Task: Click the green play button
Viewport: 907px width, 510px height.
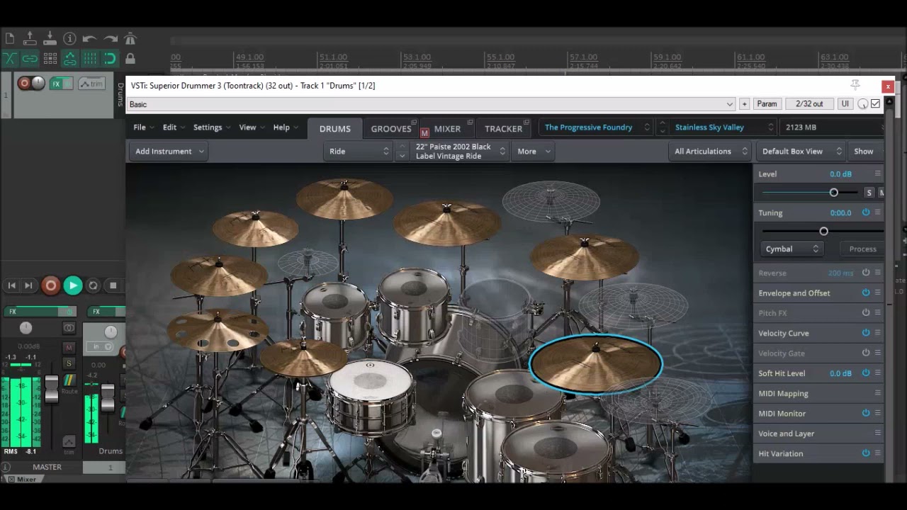Action: [x=72, y=285]
